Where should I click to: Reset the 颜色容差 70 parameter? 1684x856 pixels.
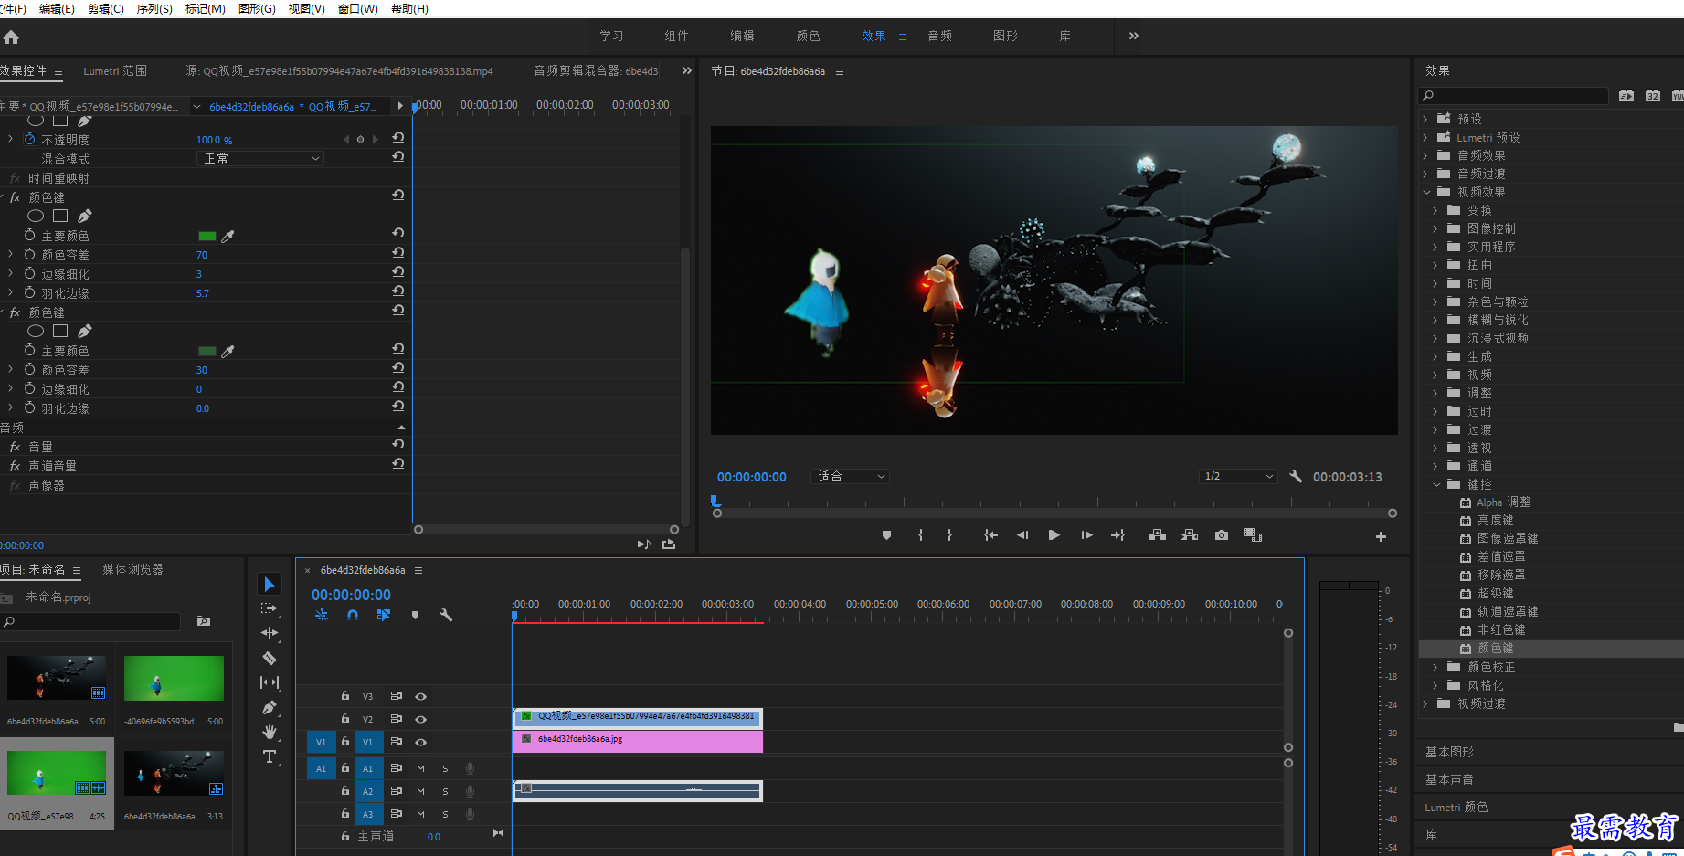tap(398, 253)
